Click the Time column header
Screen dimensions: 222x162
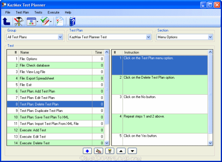(x=98, y=53)
